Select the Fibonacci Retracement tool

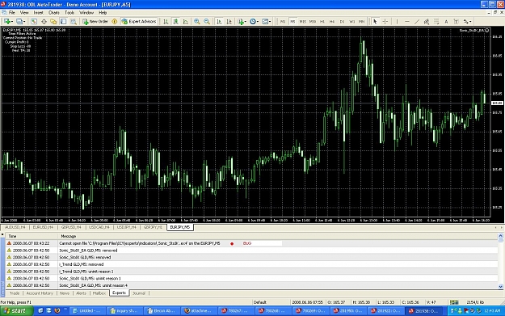(436, 21)
